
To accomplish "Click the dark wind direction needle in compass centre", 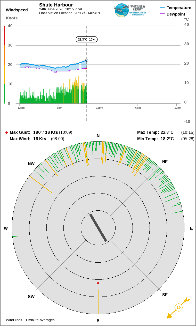I will 98,228.
